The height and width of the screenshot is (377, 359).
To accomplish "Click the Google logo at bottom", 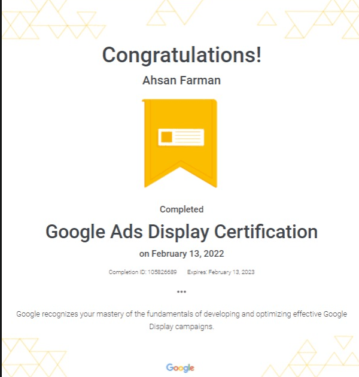I will tap(180, 368).
